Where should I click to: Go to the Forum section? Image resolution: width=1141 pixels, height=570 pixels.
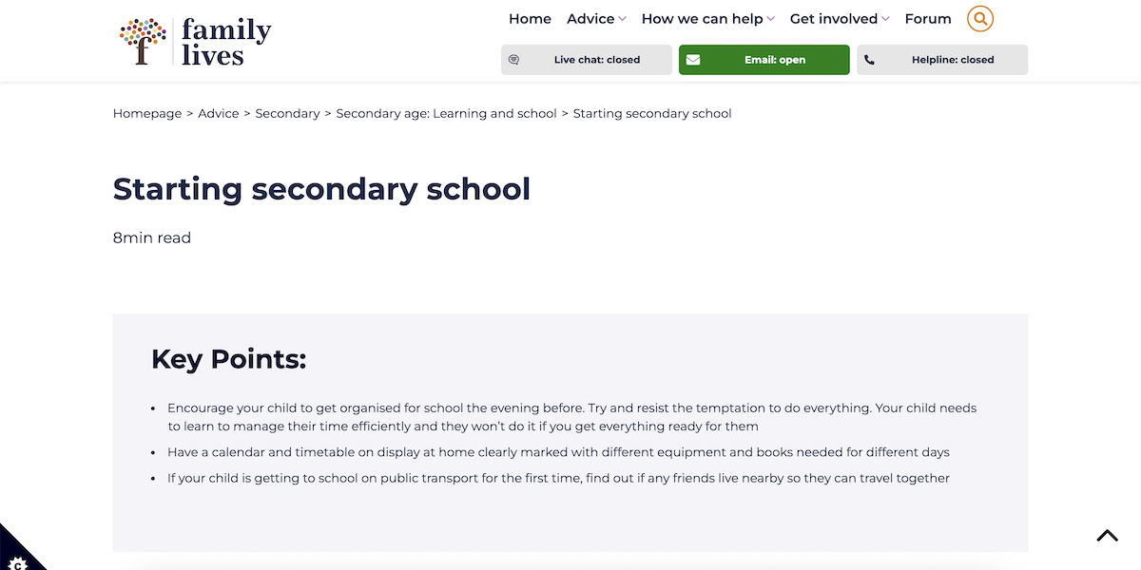(x=927, y=18)
